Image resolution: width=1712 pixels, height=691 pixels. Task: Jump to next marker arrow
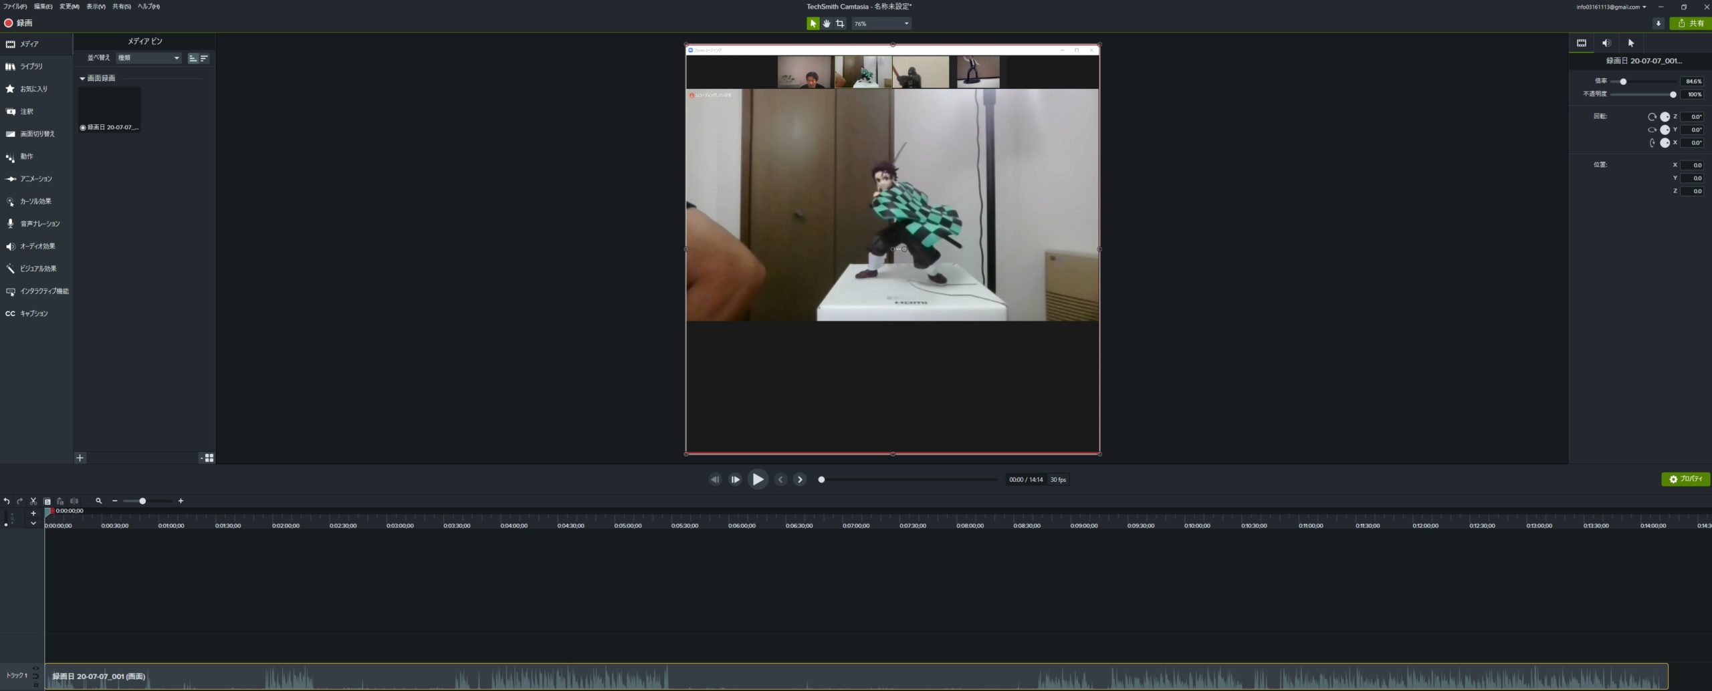coord(800,480)
